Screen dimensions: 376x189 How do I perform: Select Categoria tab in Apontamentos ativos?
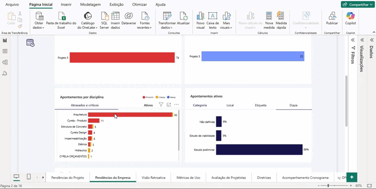[200, 105]
